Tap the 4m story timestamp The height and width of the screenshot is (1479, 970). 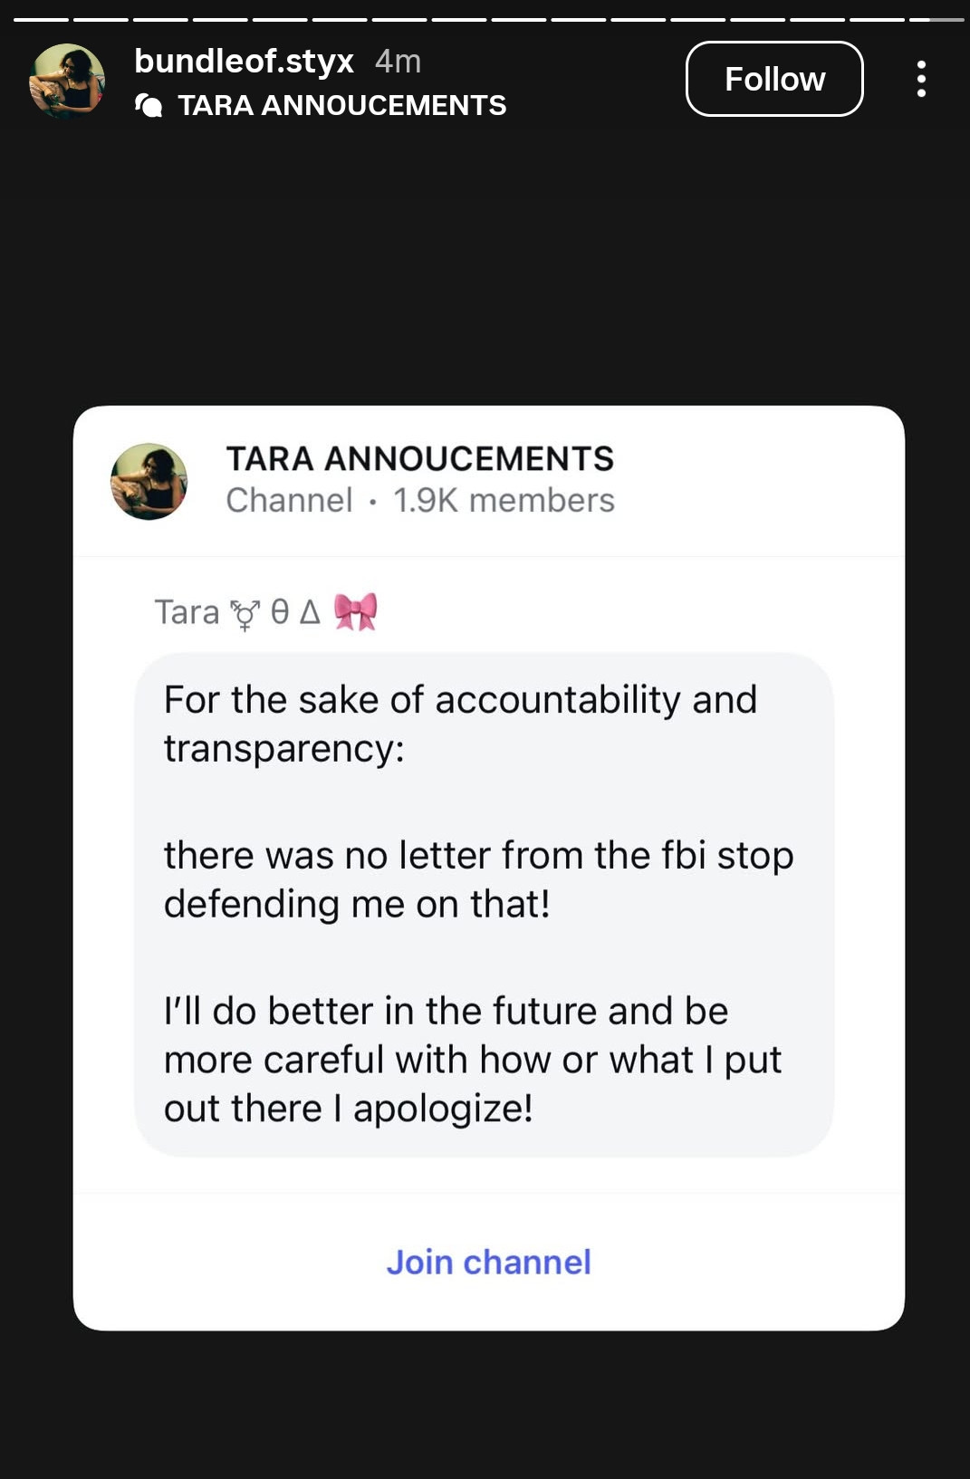tap(398, 61)
